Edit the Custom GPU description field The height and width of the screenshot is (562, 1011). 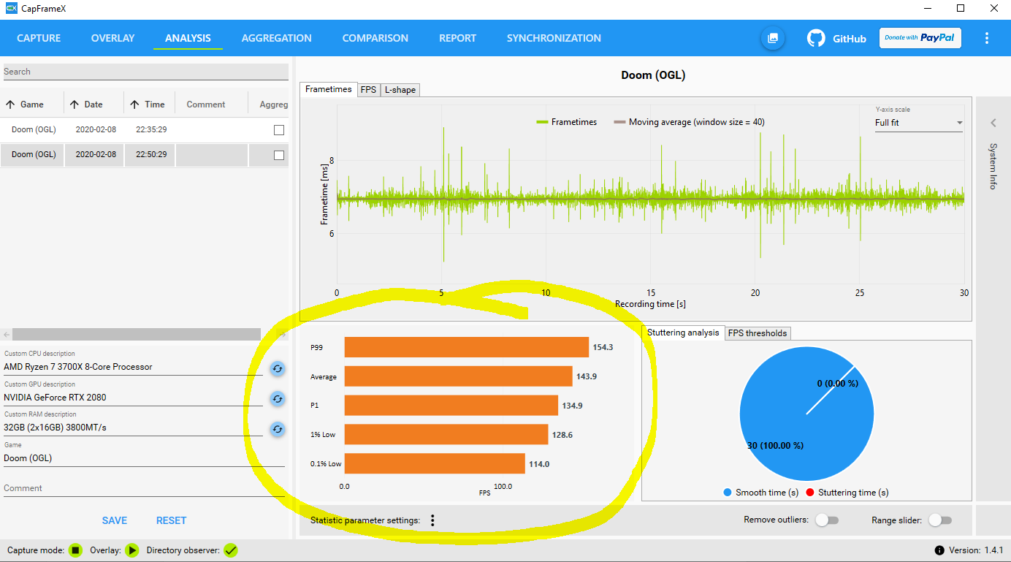point(133,398)
